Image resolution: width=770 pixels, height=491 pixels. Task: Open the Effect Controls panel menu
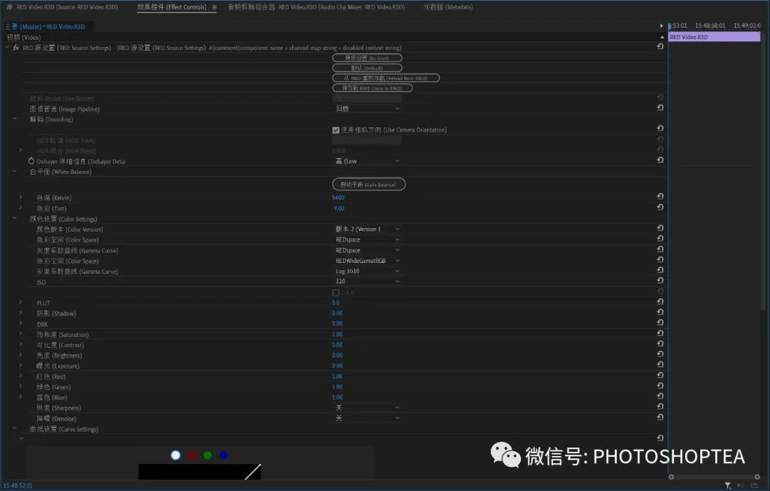214,7
